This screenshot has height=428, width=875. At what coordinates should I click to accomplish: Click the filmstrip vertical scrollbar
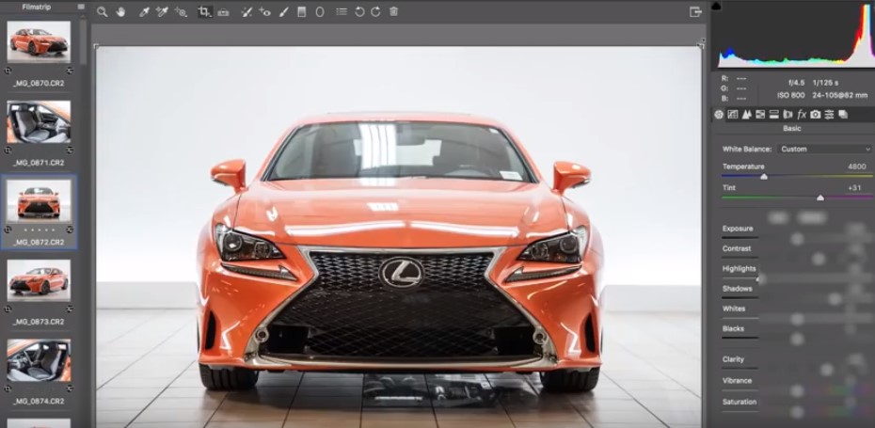(x=83, y=42)
